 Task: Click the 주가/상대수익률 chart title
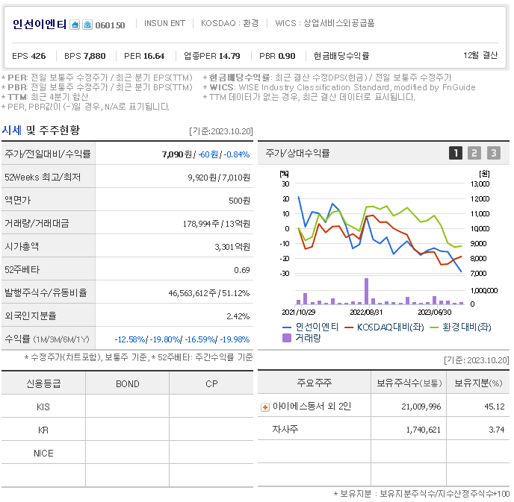click(x=297, y=153)
